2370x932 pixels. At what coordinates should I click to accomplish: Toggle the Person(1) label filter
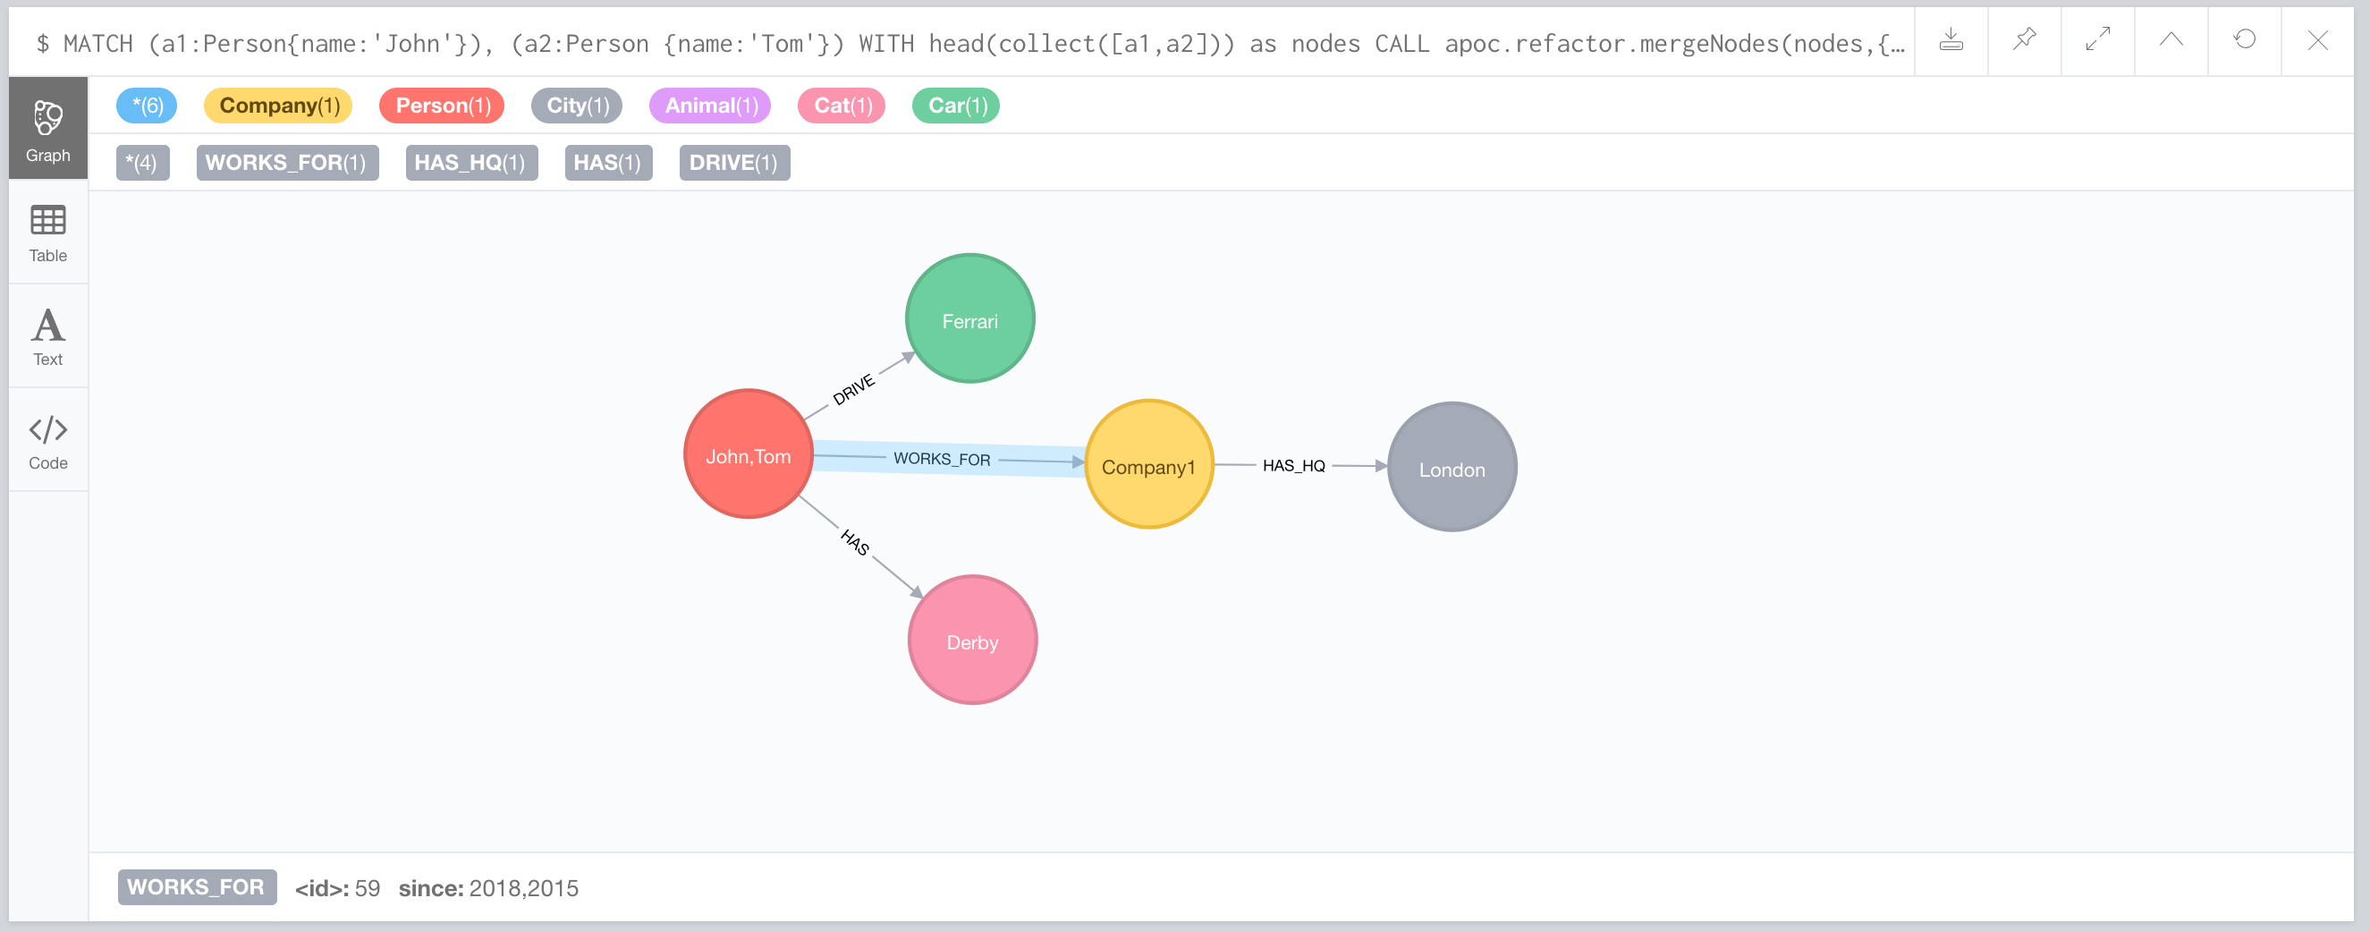(x=442, y=105)
